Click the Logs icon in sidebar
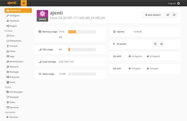187x121 pixels. pyautogui.click(x=8, y=56)
